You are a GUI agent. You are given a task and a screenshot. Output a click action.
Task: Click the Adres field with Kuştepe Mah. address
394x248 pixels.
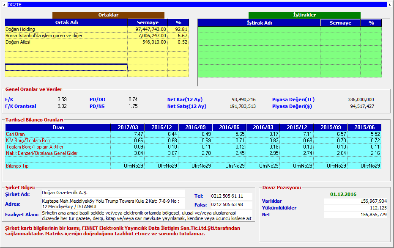pos(113,204)
